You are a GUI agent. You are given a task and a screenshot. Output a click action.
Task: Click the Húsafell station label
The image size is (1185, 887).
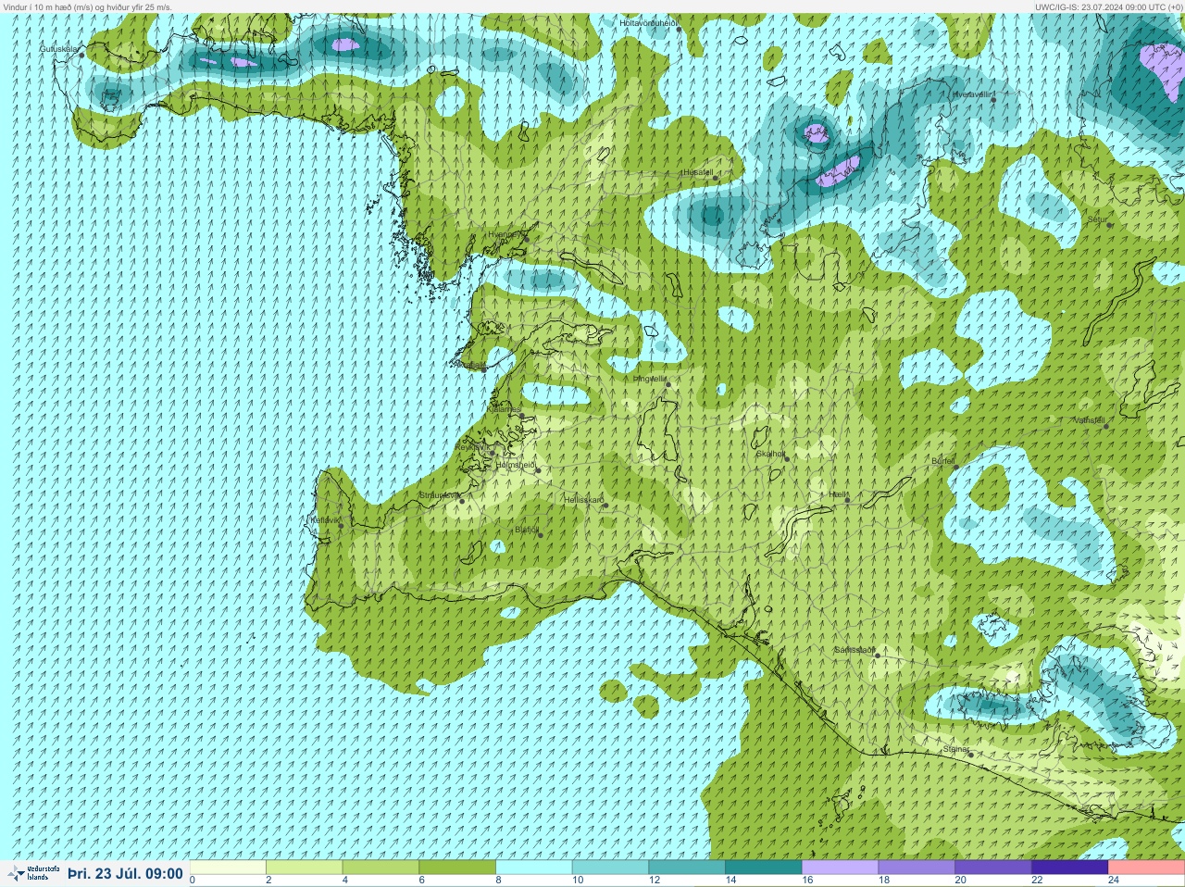(698, 172)
